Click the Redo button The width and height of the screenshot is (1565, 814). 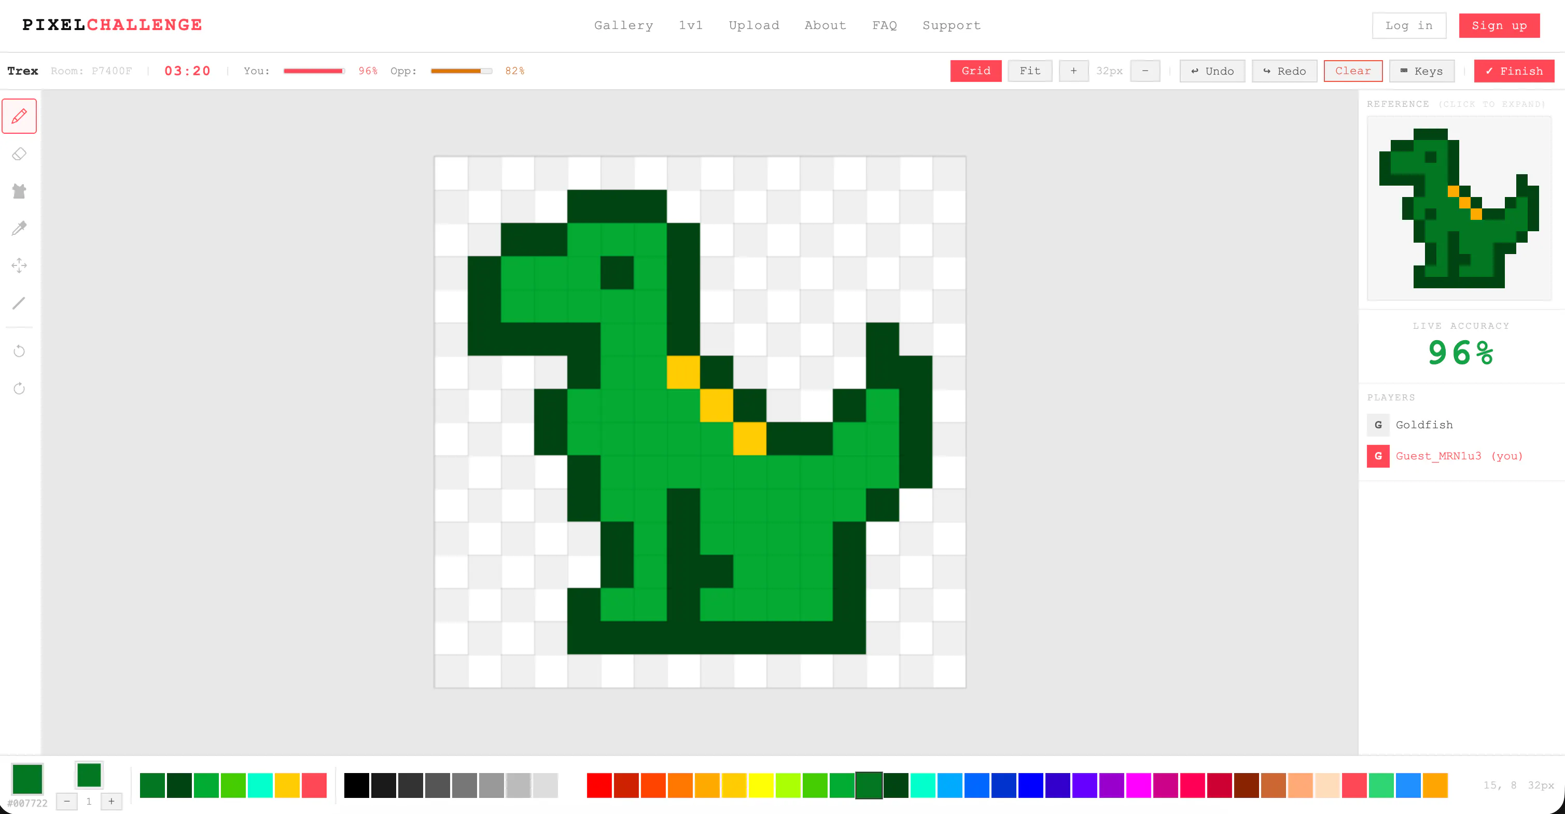[1284, 71]
